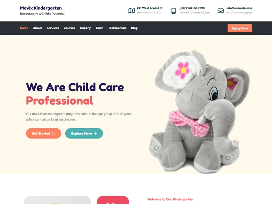Click the map icon beside the address
This screenshot has width=272, height=204.
131,11
